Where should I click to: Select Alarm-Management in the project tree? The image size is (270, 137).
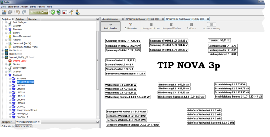[22, 36]
